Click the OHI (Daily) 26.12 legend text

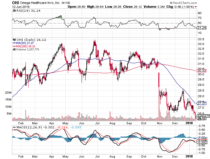point(31,40)
